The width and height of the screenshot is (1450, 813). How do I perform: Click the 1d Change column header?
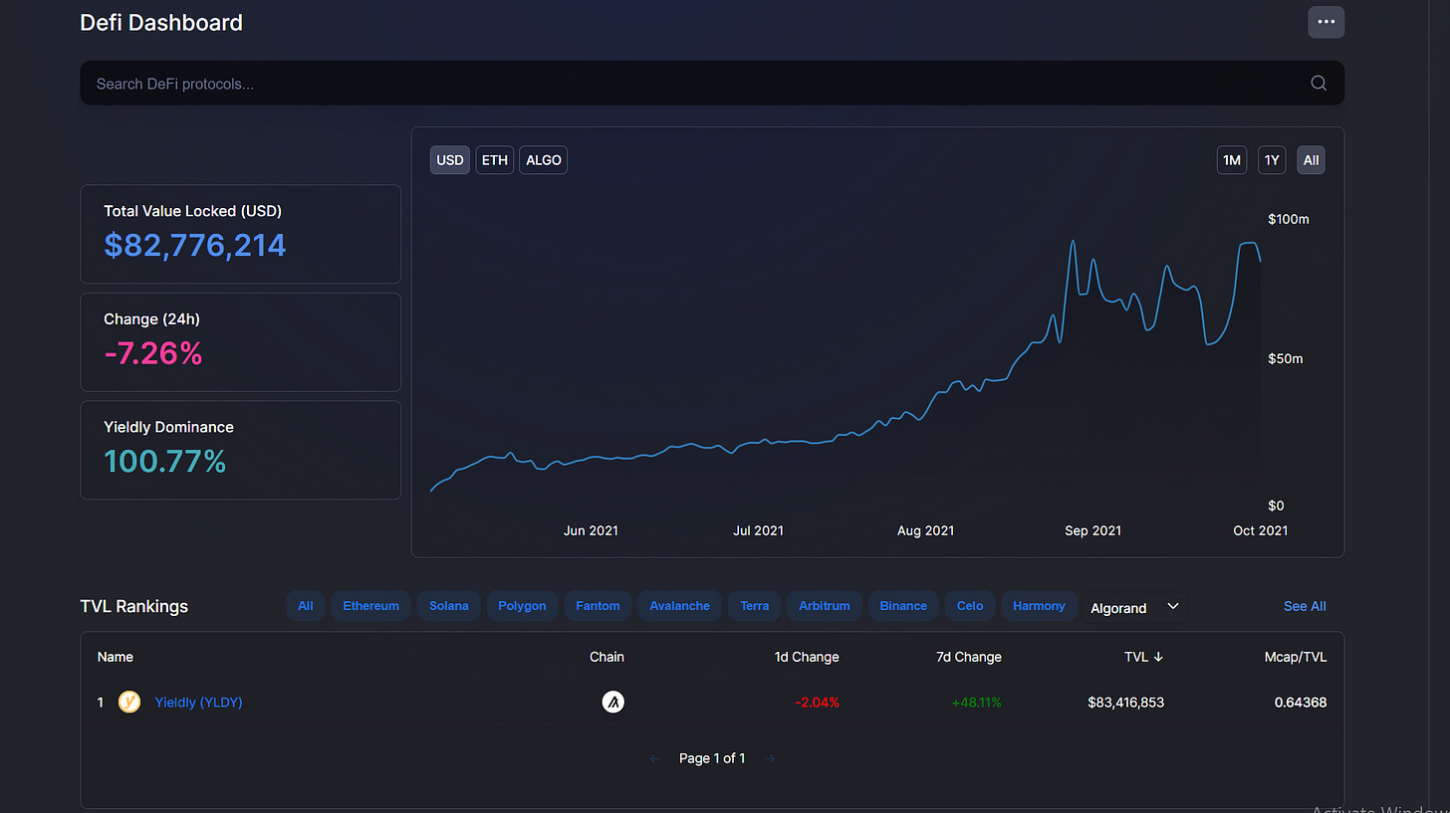807,657
